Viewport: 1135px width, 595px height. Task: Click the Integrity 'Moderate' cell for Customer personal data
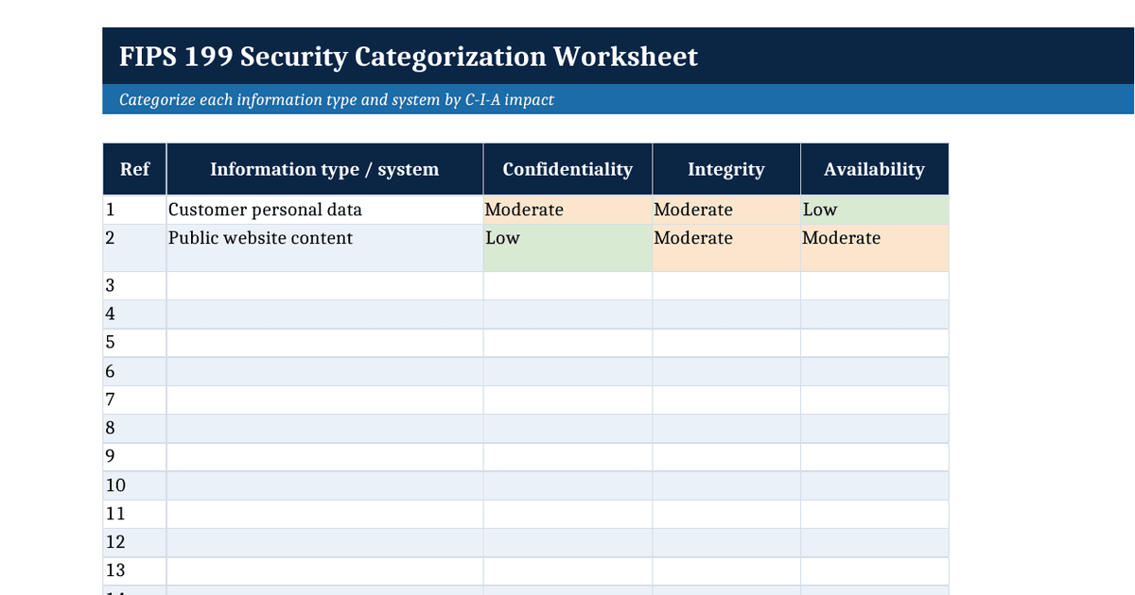pyautogui.click(x=726, y=210)
